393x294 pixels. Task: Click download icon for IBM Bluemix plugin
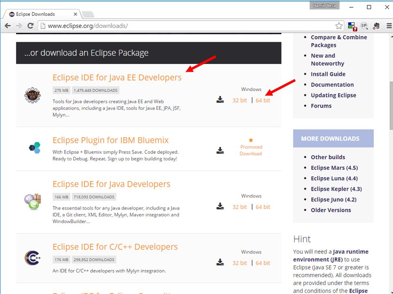point(220,151)
